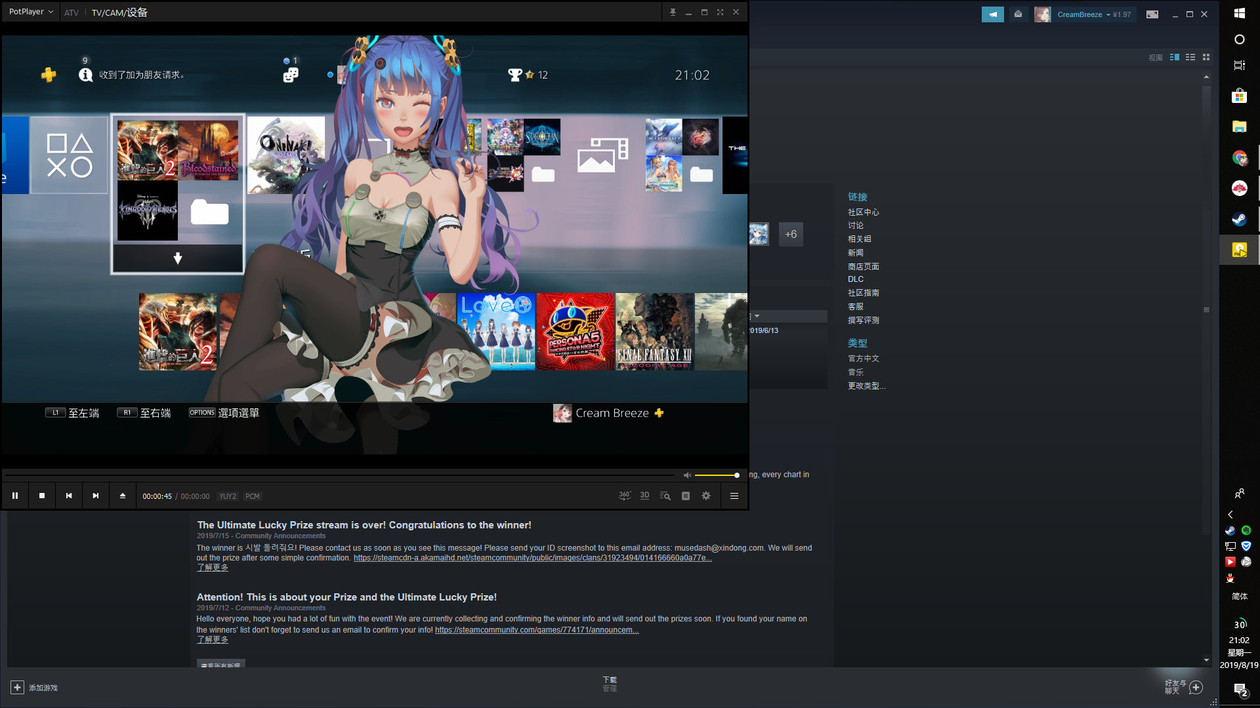Open the PotPlayer main menu dropdown
The width and height of the screenshot is (1260, 708).
tap(31, 12)
